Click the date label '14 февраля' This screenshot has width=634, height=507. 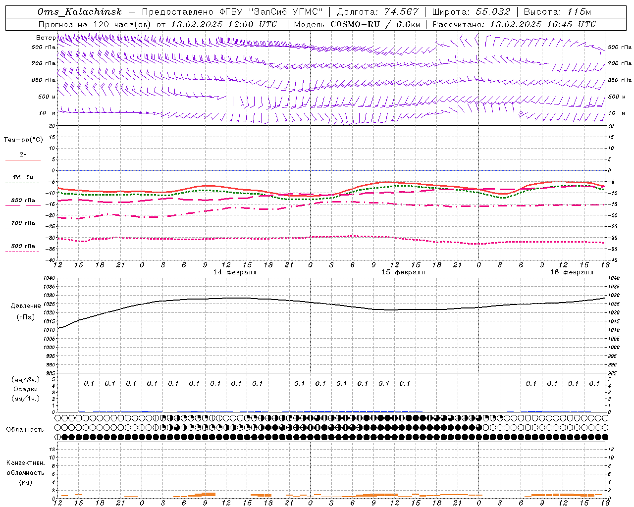pyautogui.click(x=235, y=272)
